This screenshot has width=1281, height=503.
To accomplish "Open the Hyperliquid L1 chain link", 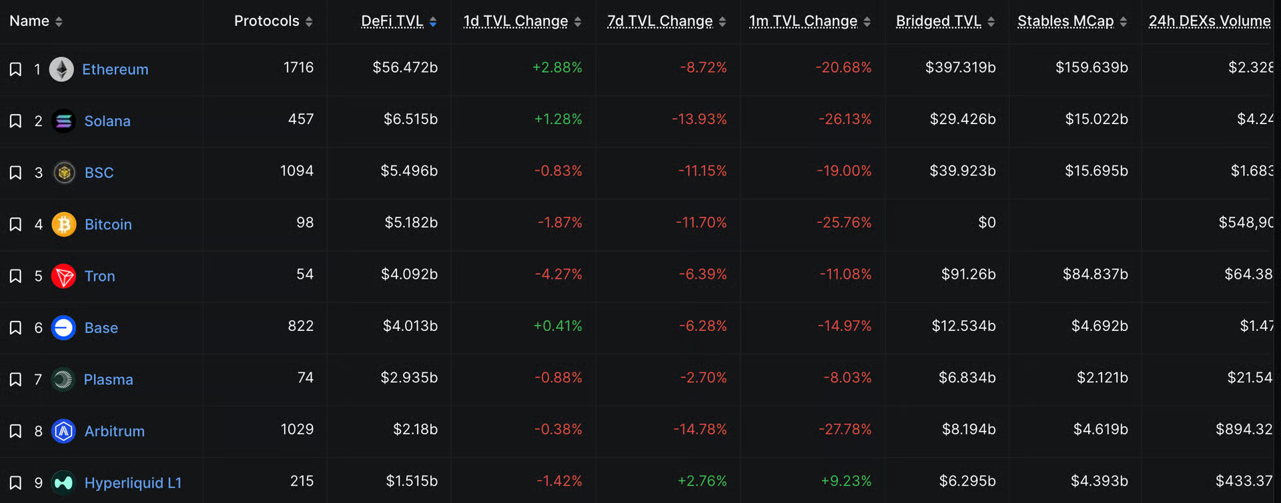I will pos(133,483).
